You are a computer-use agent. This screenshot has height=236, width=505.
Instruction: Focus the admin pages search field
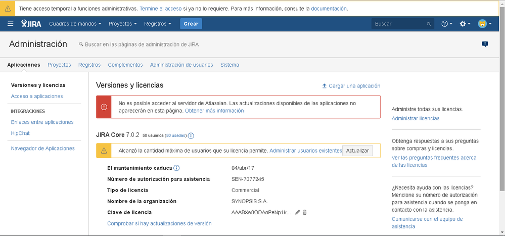click(x=142, y=44)
